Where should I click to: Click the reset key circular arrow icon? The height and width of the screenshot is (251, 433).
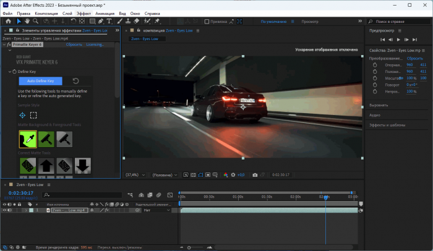click(x=75, y=81)
